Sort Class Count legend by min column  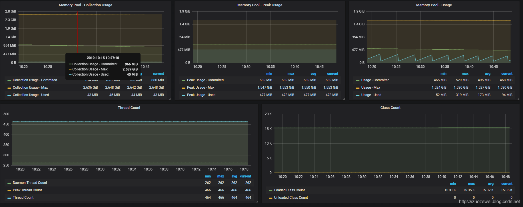[453, 184]
